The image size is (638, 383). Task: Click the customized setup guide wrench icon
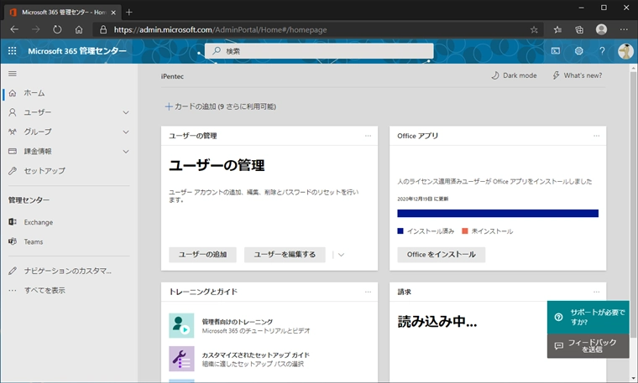181,359
